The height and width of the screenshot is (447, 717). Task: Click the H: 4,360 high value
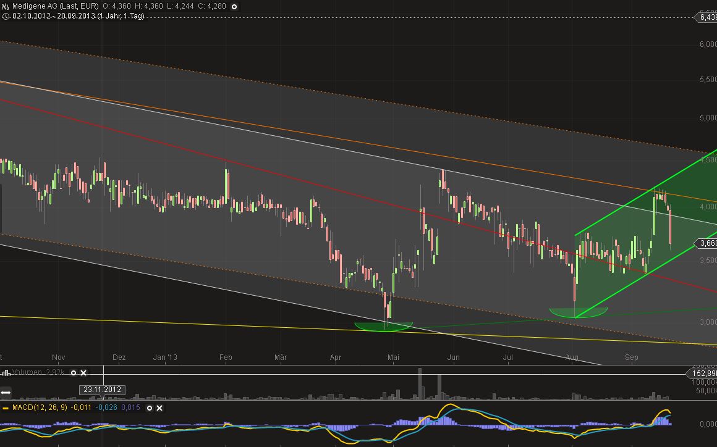[x=148, y=6]
